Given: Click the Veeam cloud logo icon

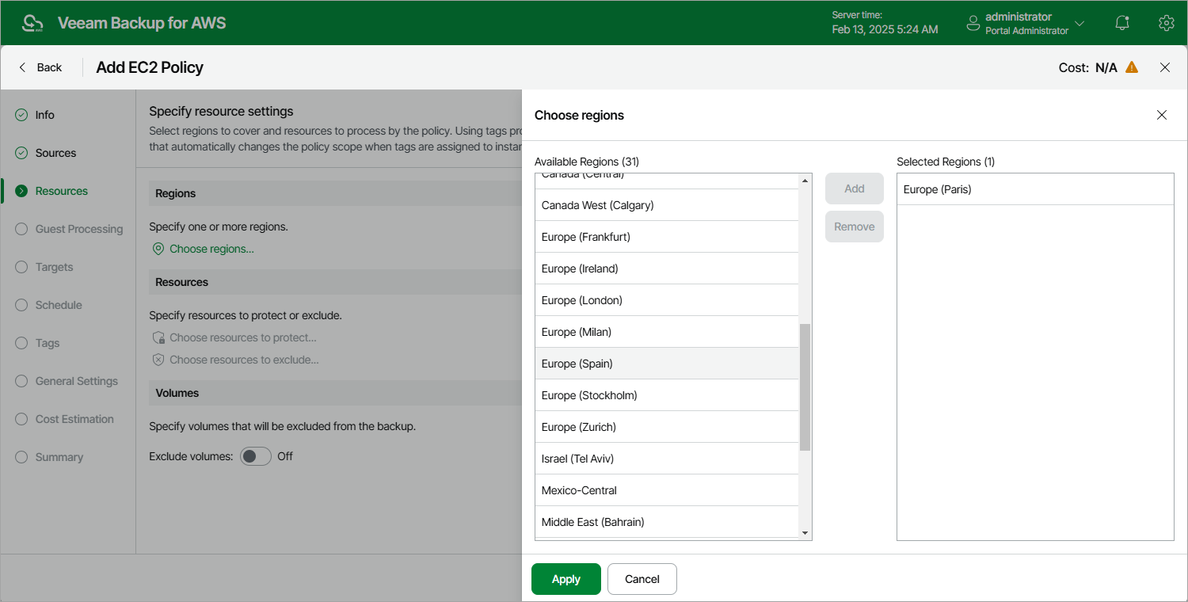Looking at the screenshot, I should click(33, 23).
